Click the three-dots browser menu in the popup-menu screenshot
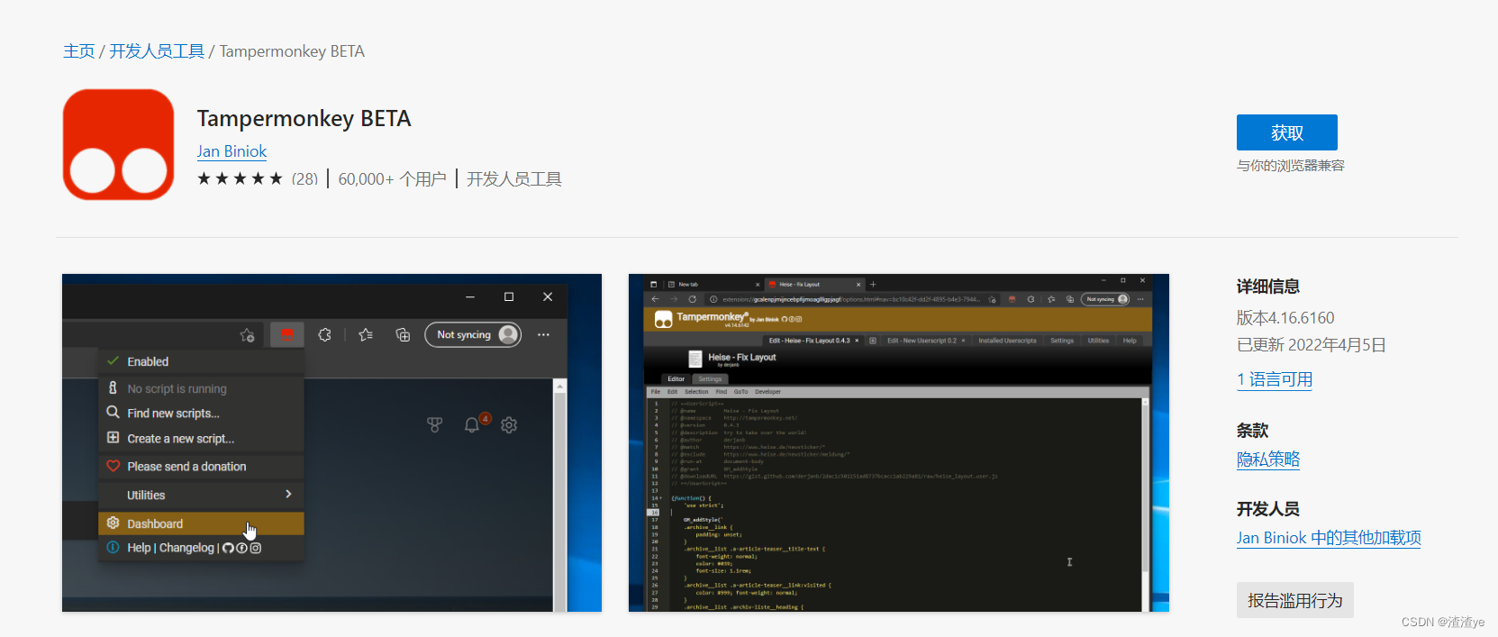This screenshot has width=1498, height=637. (x=543, y=334)
